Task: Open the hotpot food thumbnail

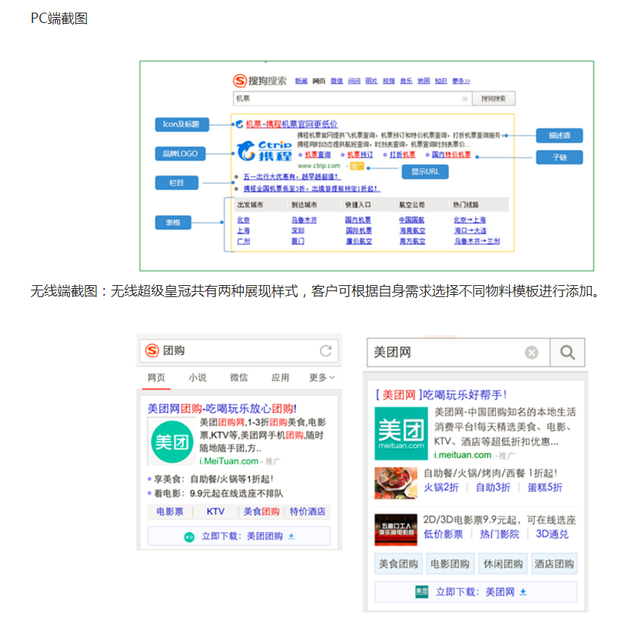Action: click(x=396, y=483)
